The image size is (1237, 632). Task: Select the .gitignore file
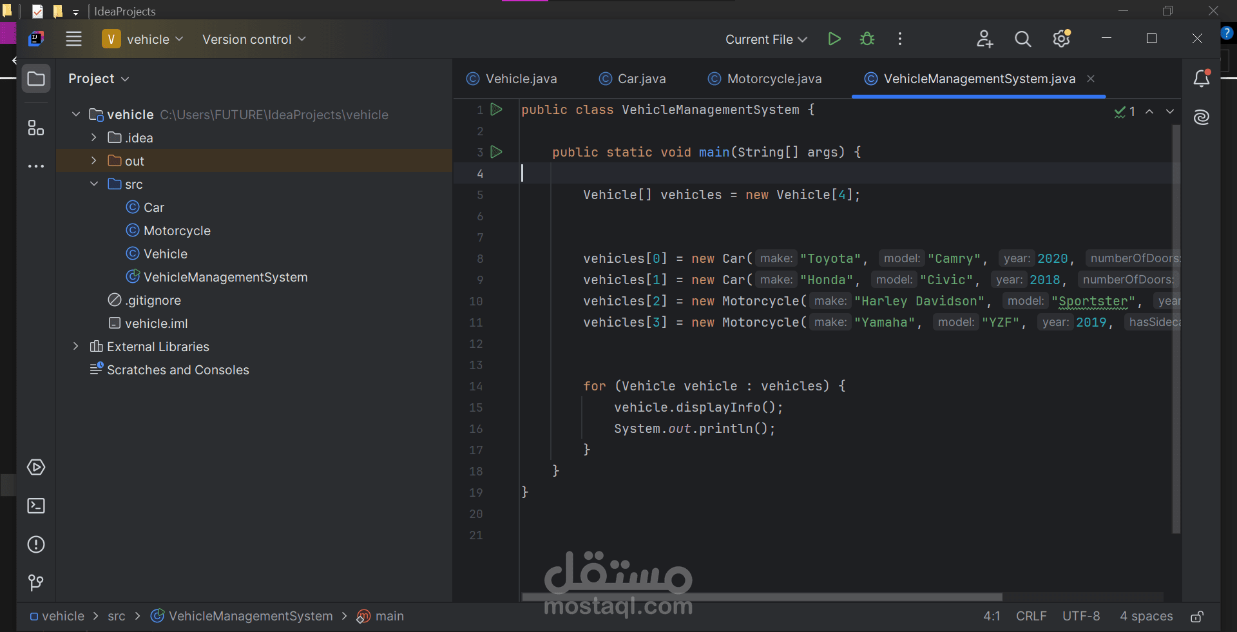(153, 300)
